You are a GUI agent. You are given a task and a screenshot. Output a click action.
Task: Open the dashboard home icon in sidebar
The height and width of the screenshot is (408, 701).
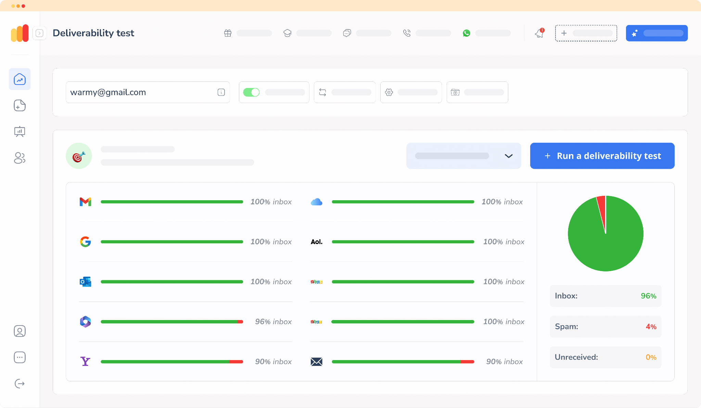click(20, 79)
